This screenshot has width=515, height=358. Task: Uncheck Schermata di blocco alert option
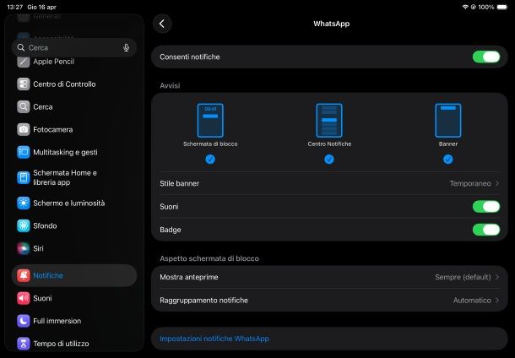coord(210,159)
